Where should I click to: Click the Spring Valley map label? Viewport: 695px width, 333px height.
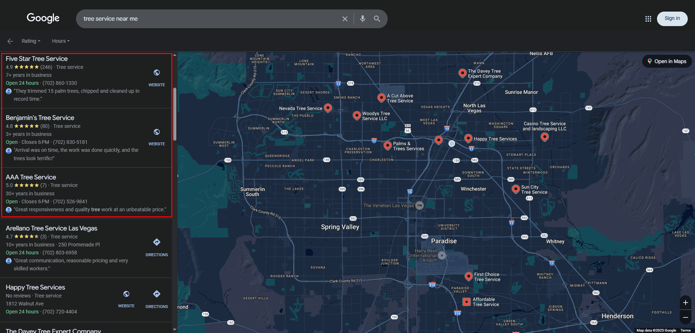340,227
